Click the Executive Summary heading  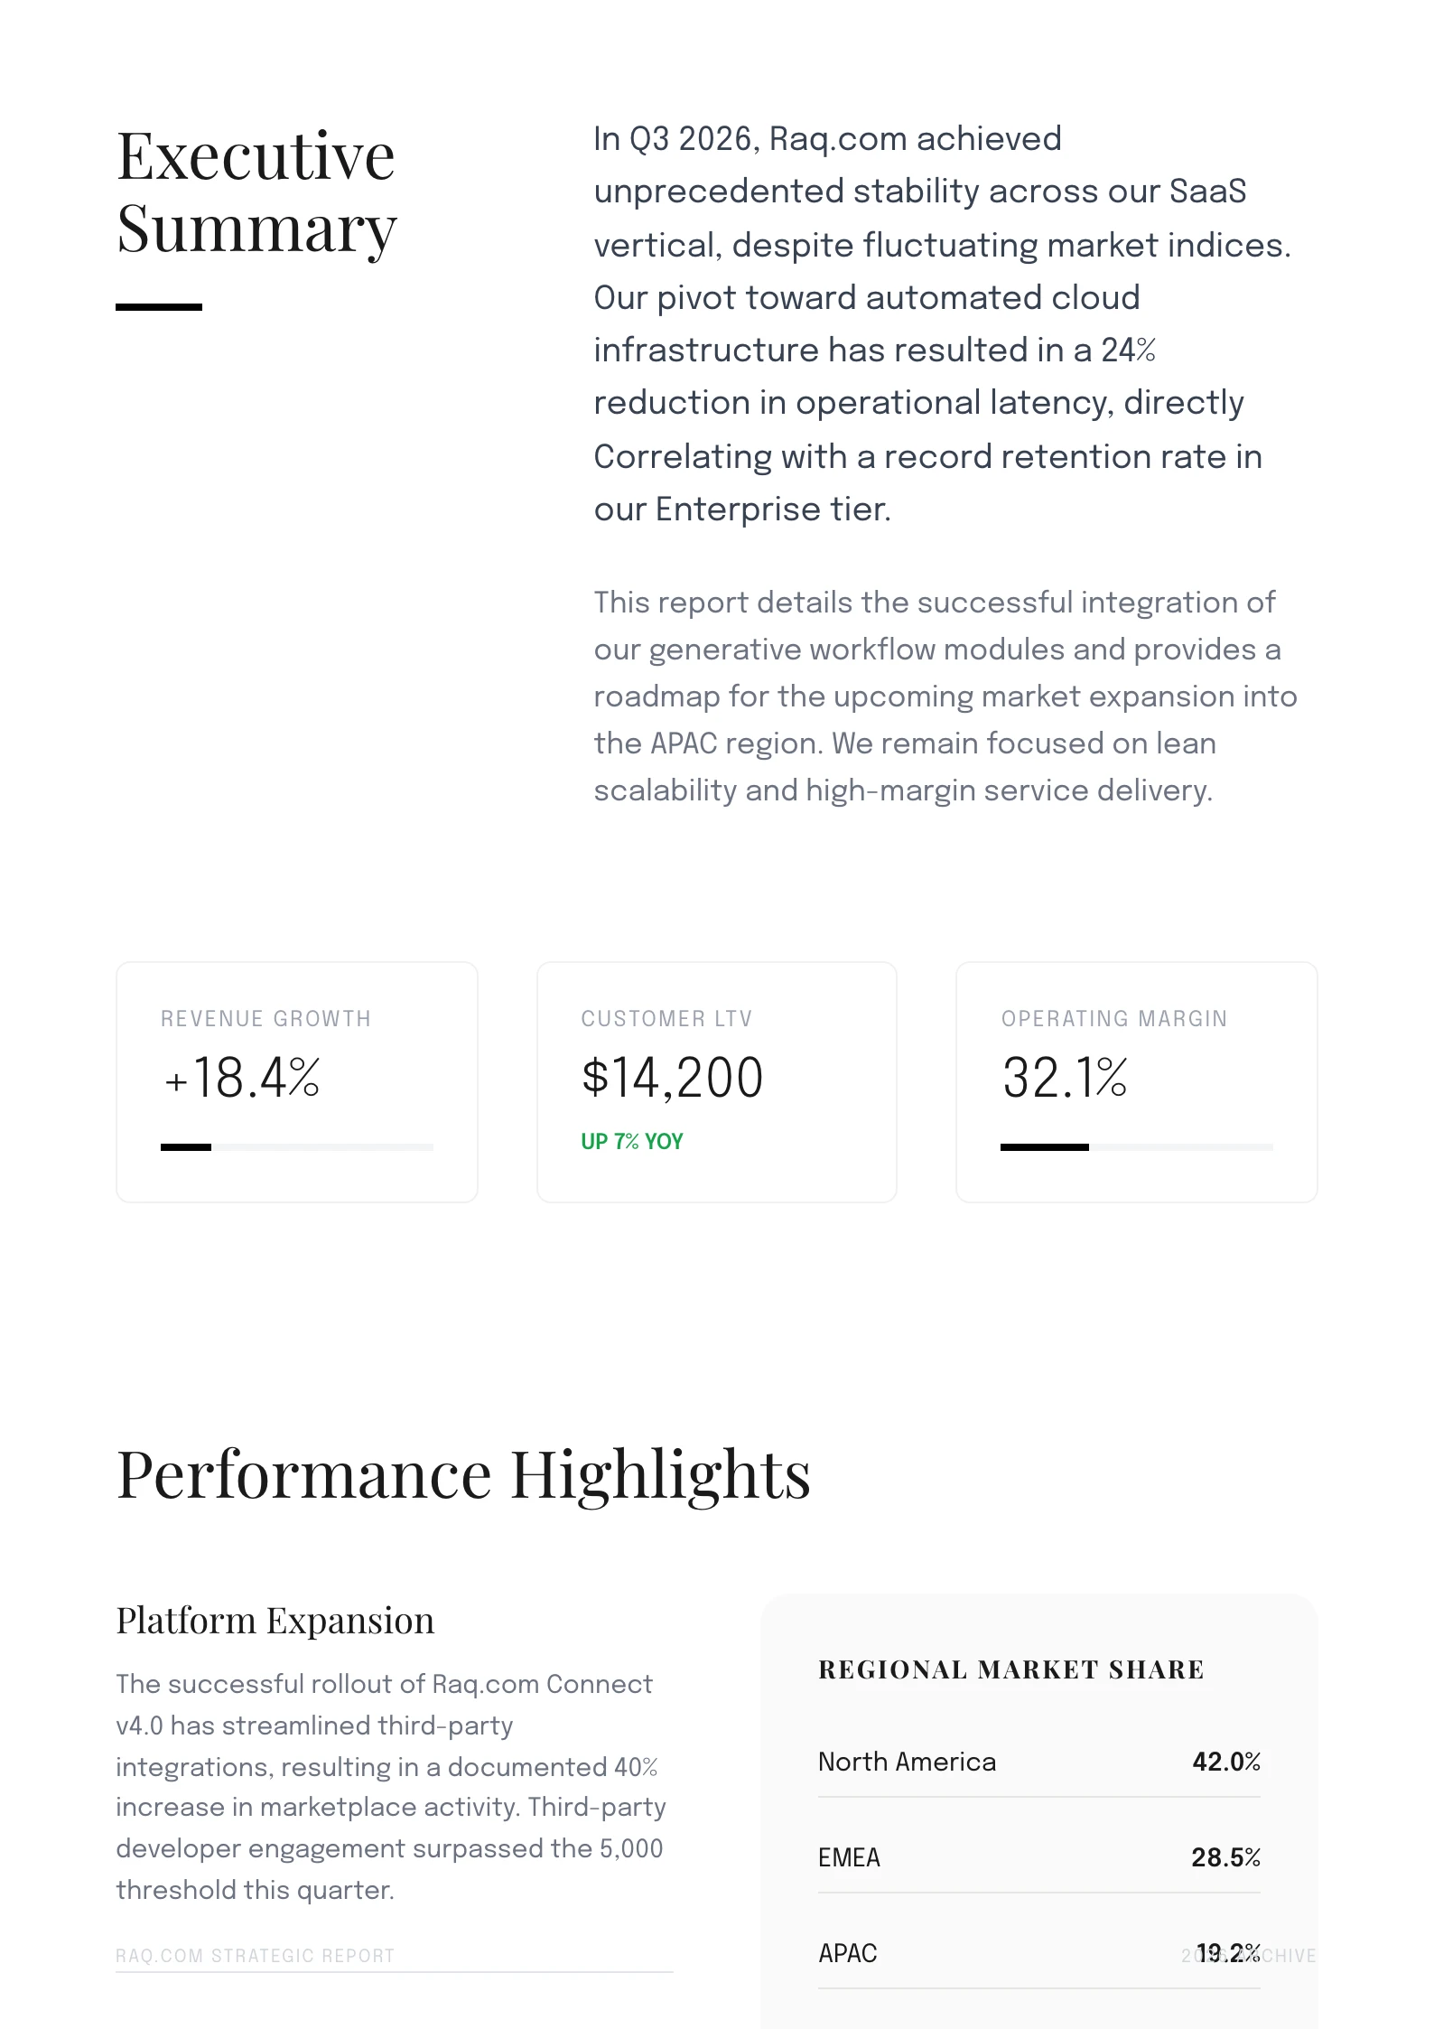256,192
